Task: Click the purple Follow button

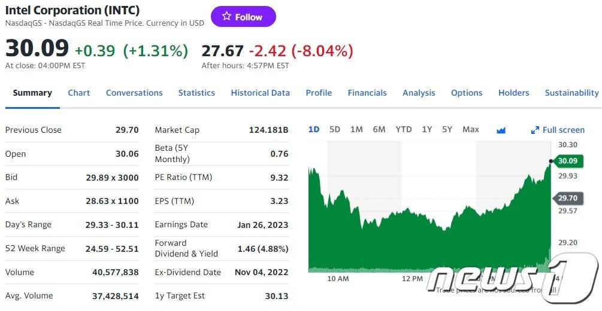Action: point(243,17)
